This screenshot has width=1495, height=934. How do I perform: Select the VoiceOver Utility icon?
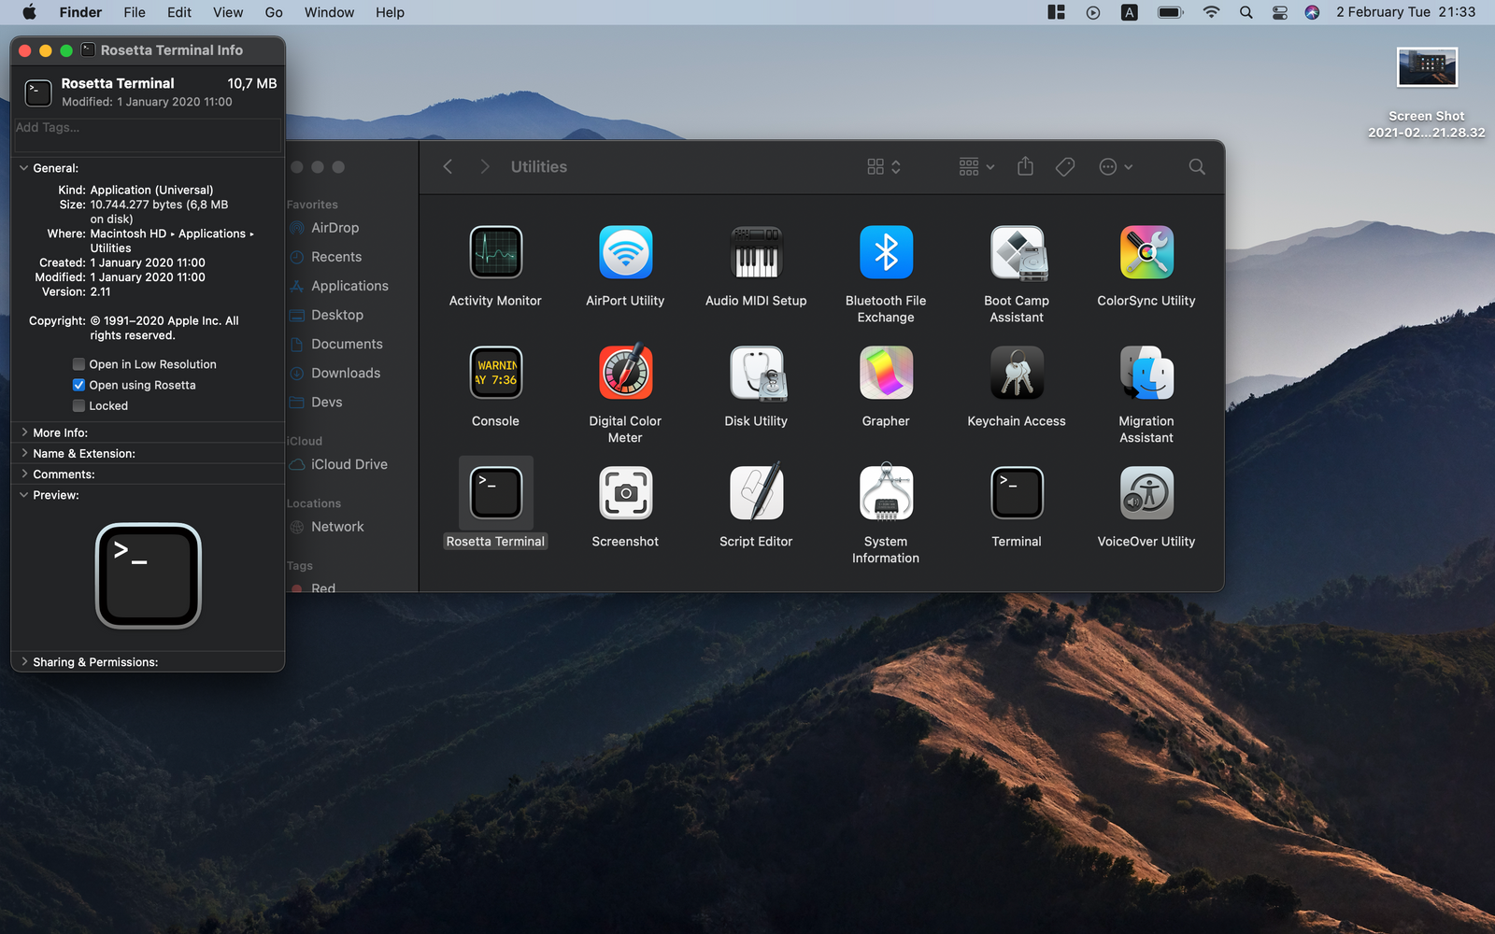tap(1146, 492)
